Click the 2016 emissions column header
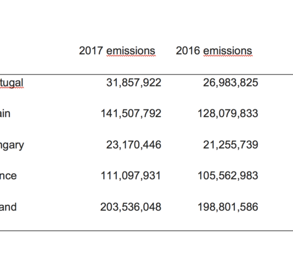Image resolution: width=293 pixels, height=253 pixels. tap(214, 51)
